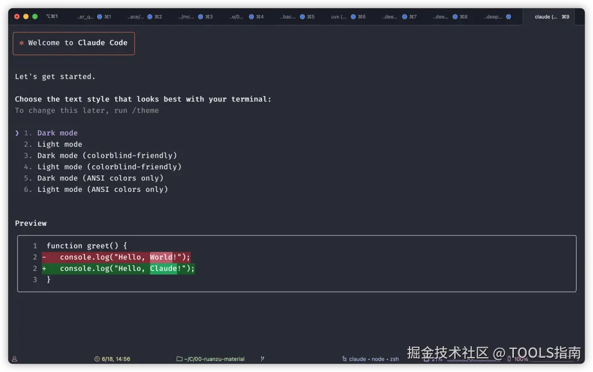This screenshot has height=372, width=593.
Task: Click the blue dot on ⌘1 tab
Action: (x=99, y=16)
